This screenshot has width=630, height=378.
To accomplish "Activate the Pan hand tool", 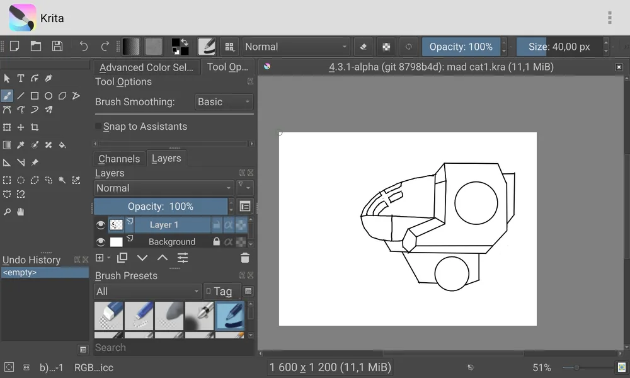I will coord(21,212).
